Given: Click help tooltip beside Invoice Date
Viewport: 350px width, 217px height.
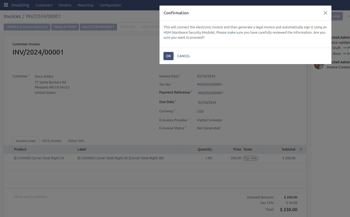Looking at the screenshot, I should [x=180, y=75].
